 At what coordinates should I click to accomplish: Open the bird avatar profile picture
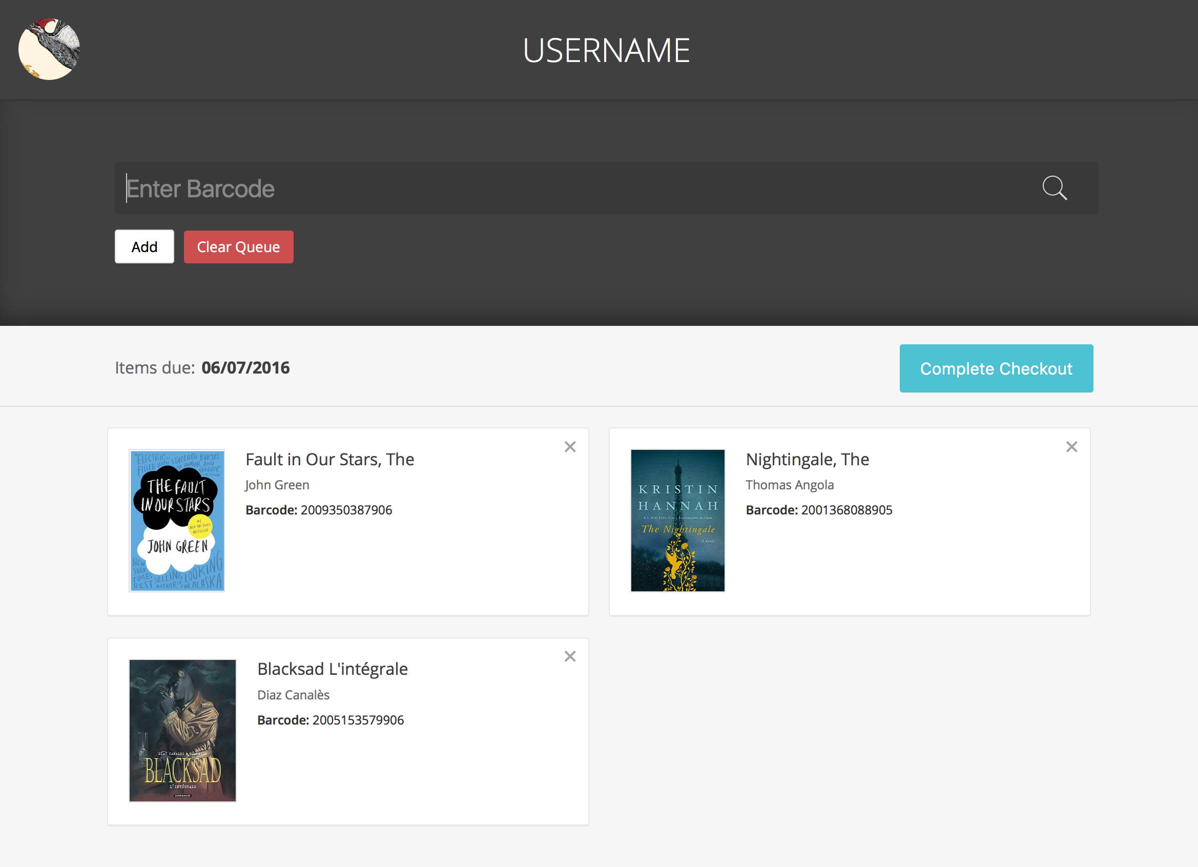point(49,50)
